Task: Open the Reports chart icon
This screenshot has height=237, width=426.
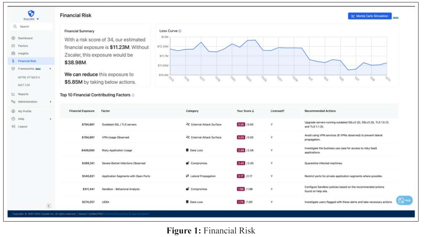Action: tap(13, 94)
